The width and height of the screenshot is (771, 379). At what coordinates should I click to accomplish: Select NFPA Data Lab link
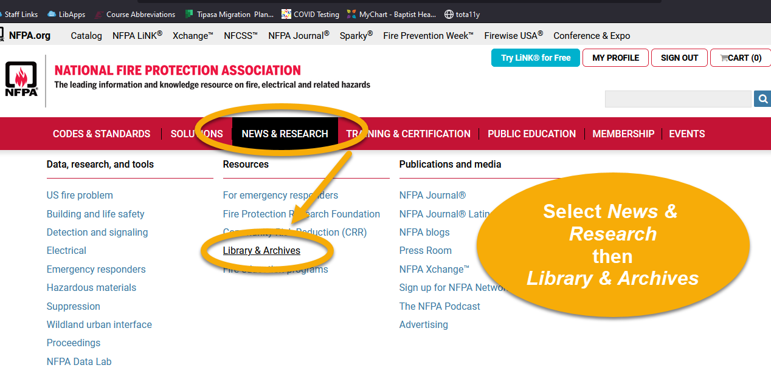(x=79, y=361)
